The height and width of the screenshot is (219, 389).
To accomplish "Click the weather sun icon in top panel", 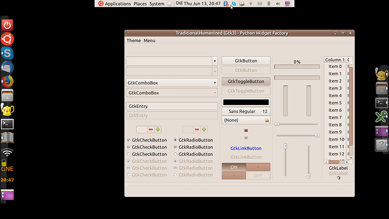I will point(170,3).
